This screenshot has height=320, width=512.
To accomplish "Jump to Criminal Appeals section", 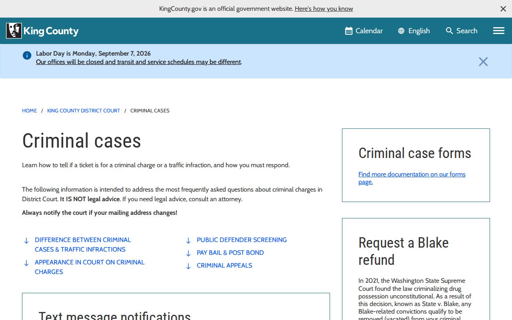I will pyautogui.click(x=224, y=266).
